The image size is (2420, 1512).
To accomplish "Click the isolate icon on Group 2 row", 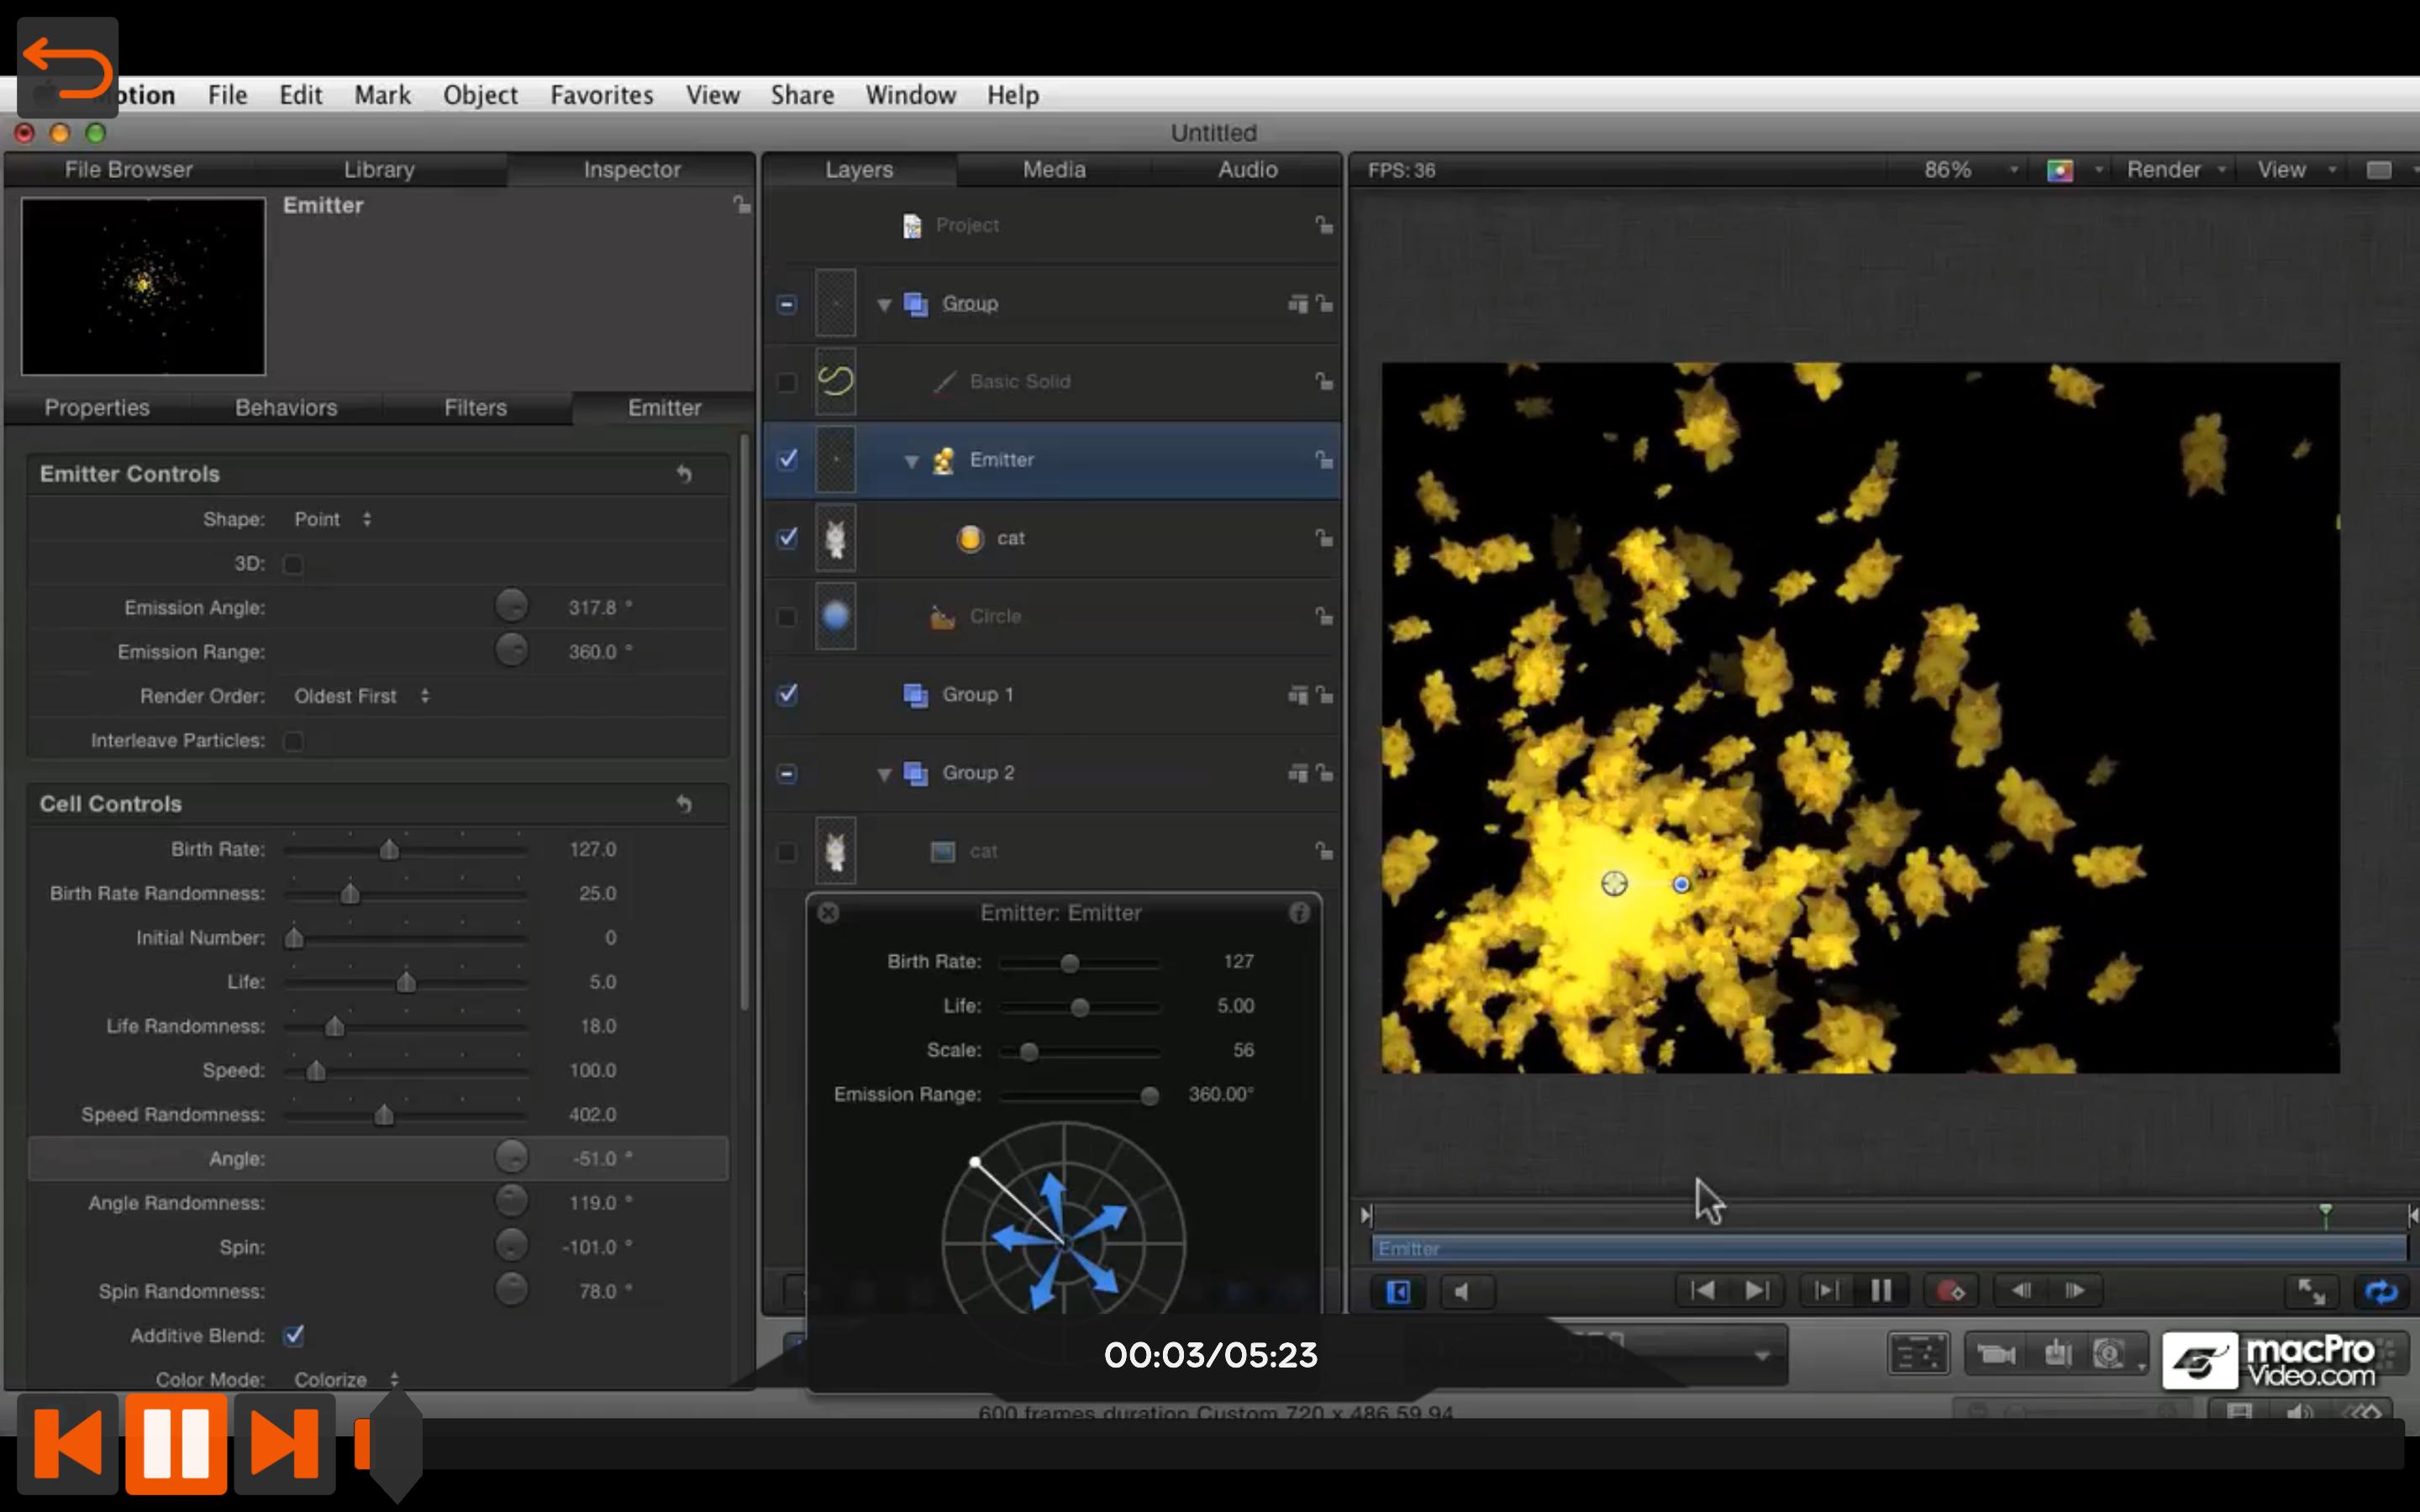I will [1298, 773].
